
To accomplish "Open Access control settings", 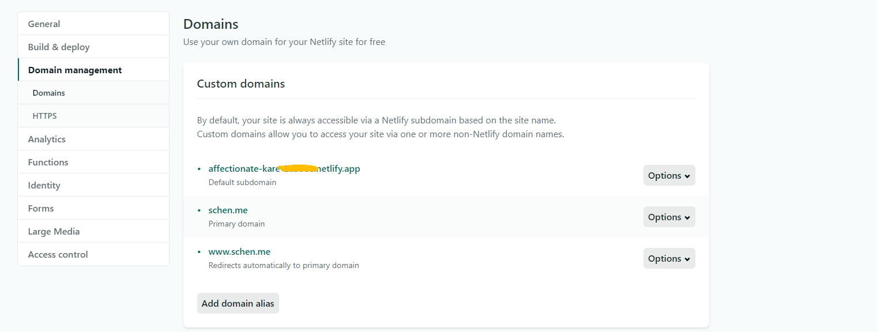I will point(58,254).
